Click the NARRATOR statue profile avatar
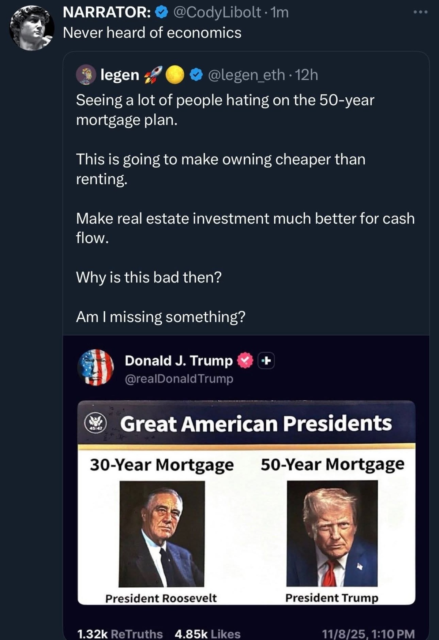Screen dimensions: 439x640 tap(31, 28)
